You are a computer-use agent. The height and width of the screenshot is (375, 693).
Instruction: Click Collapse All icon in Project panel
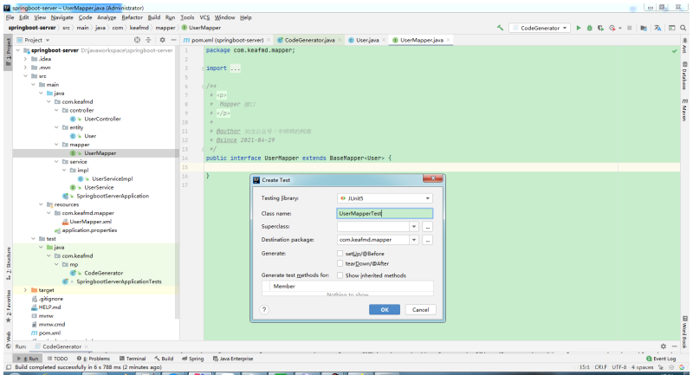coord(148,40)
